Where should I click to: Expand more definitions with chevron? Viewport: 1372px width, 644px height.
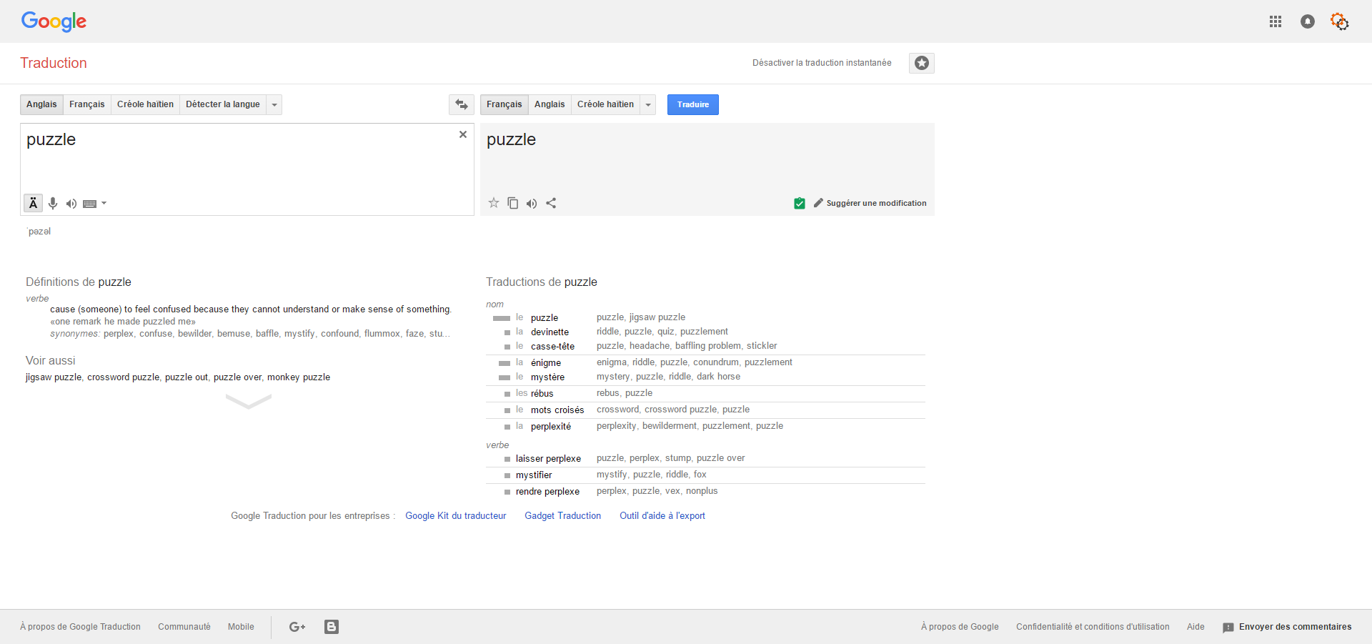(248, 402)
